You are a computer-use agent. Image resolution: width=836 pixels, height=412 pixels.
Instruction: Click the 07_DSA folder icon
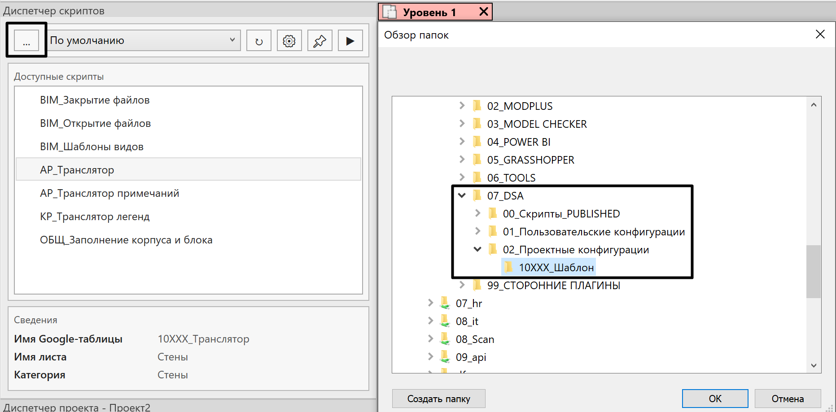(477, 195)
